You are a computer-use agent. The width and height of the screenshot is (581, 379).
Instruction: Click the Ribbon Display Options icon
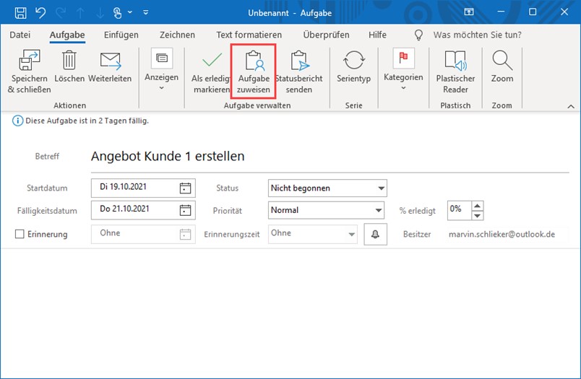pyautogui.click(x=469, y=12)
